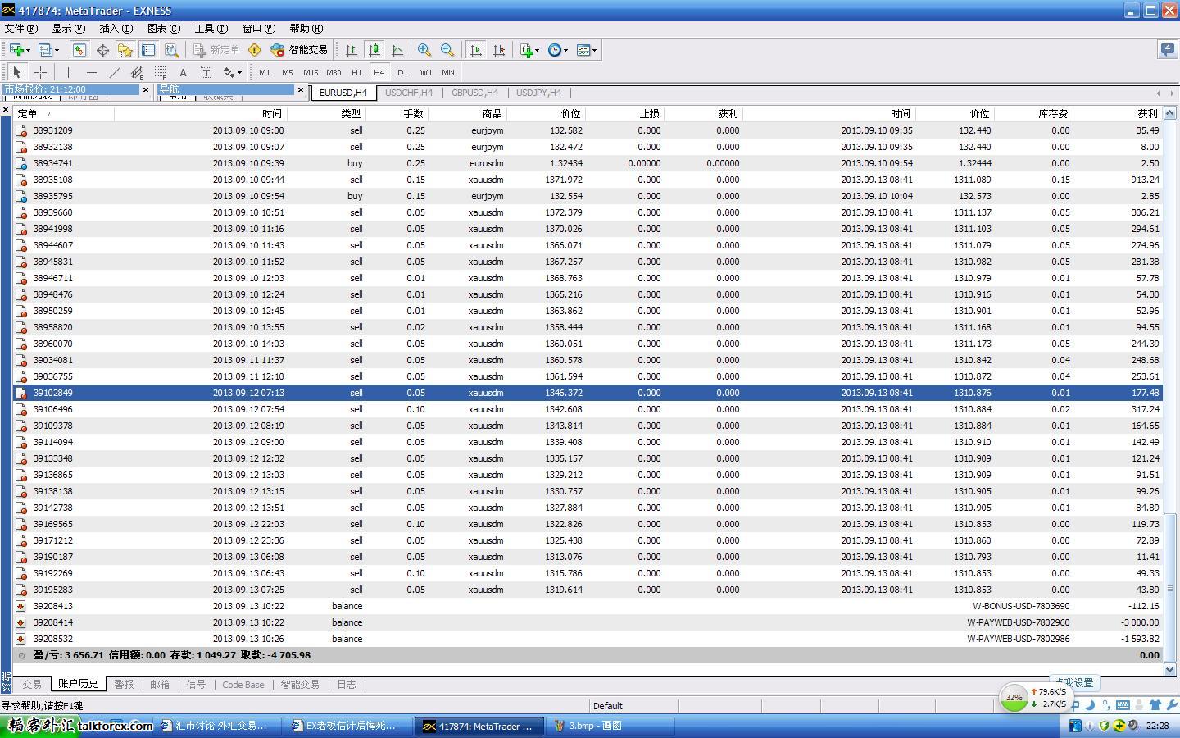The width and height of the screenshot is (1180, 738).
Task: Open the templates dropdown
Action: pyautogui.click(x=587, y=50)
